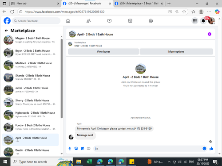The width and height of the screenshot is (222, 166).
Task: Open the Marketplace storefront icon
Action: (x=130, y=21)
